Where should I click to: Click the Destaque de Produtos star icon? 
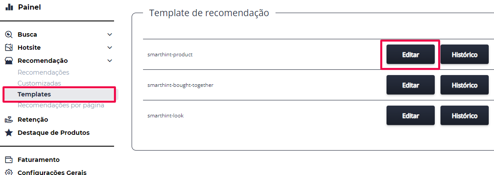point(9,133)
